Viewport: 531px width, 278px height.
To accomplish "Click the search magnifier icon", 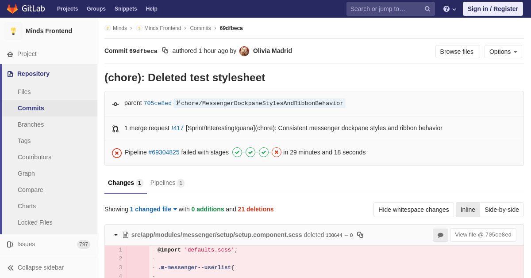I will pyautogui.click(x=427, y=9).
